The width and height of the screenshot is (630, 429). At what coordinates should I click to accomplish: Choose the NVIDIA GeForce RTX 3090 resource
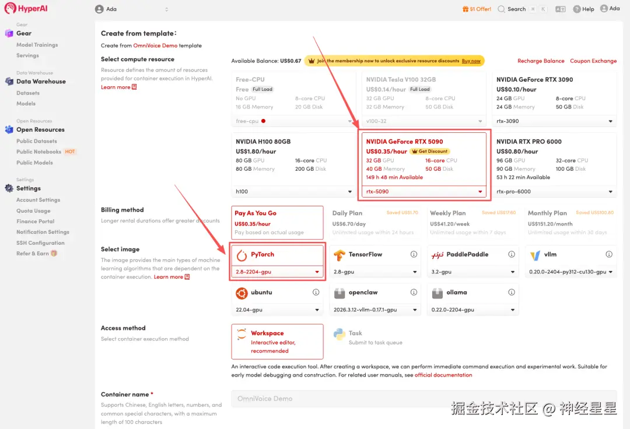(x=554, y=93)
